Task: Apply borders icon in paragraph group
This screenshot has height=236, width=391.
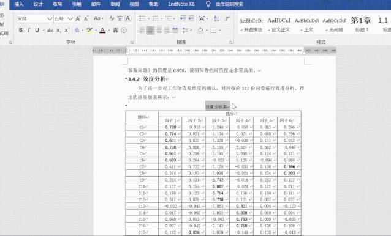Action: [x=213, y=31]
